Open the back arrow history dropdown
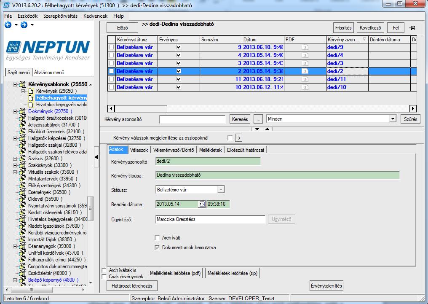The height and width of the screenshot is (304, 428). [16, 25]
